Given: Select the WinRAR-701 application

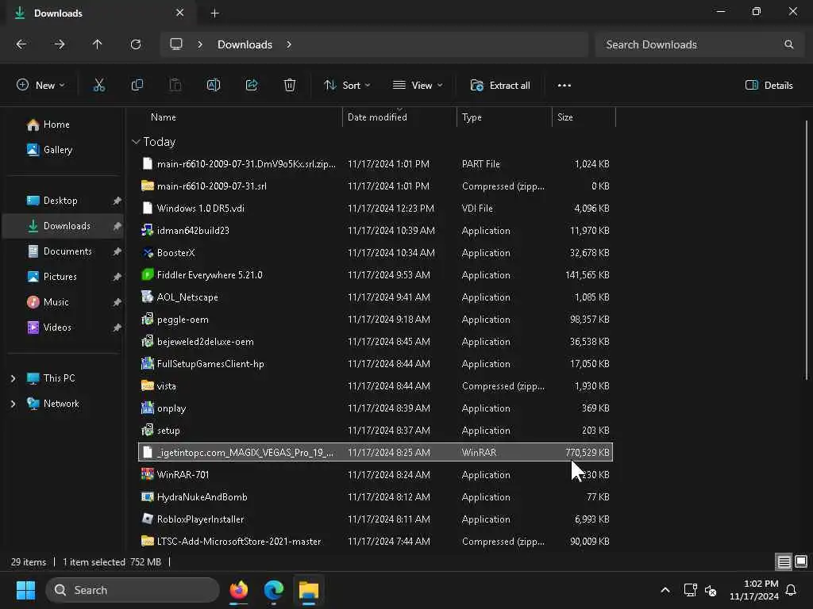Looking at the screenshot, I should [x=376, y=474].
